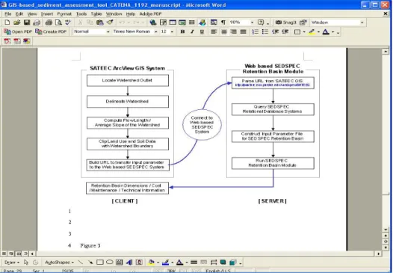Create a new blank document

click(7, 22)
